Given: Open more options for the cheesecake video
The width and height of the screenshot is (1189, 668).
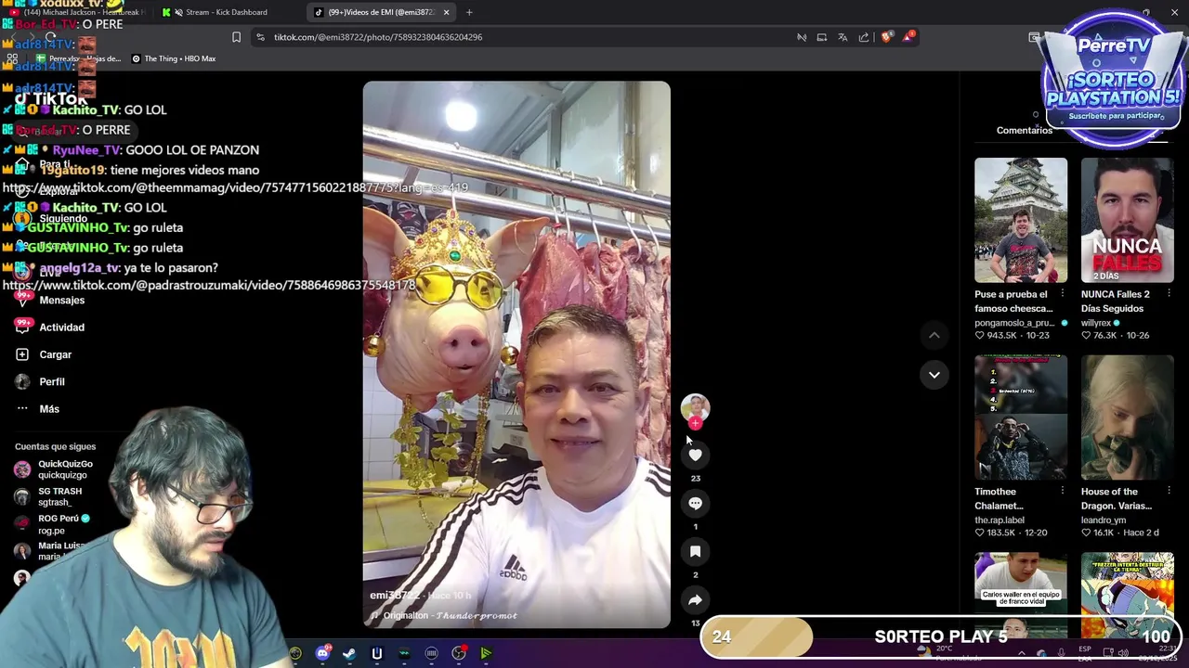Looking at the screenshot, I should tap(1063, 294).
